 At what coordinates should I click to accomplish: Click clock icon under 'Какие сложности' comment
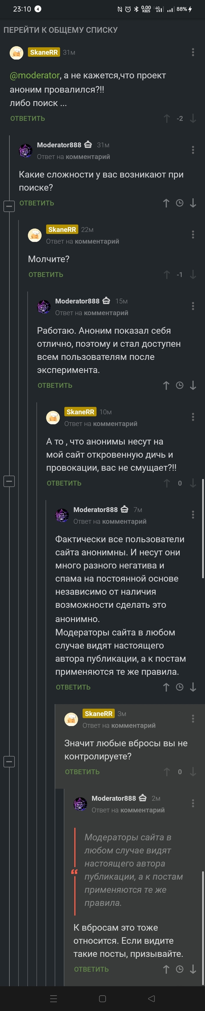click(x=180, y=203)
